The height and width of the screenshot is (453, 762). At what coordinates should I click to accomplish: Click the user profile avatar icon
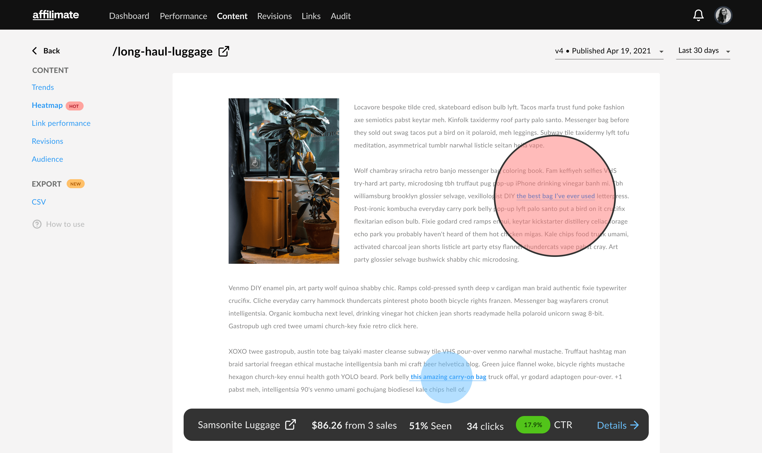[723, 15]
